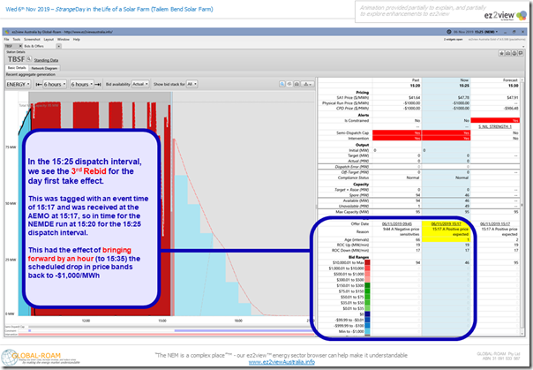Screen dimensions: 533x370
Task: Open the chart export dropdown button
Action: point(307,84)
